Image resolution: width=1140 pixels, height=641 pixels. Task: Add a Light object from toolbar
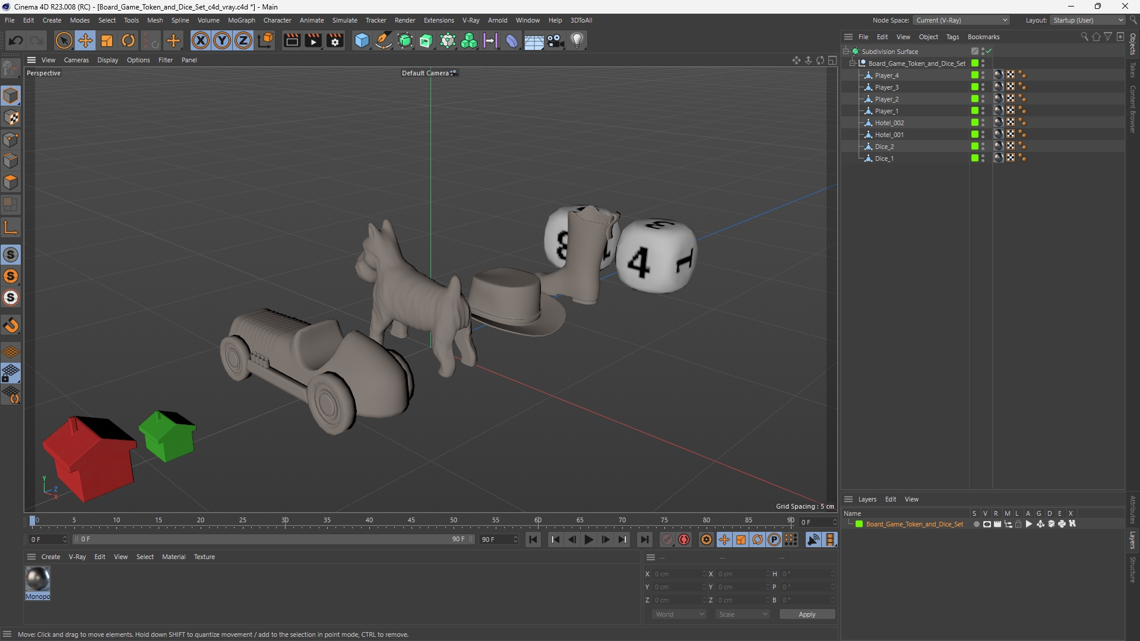point(577,40)
